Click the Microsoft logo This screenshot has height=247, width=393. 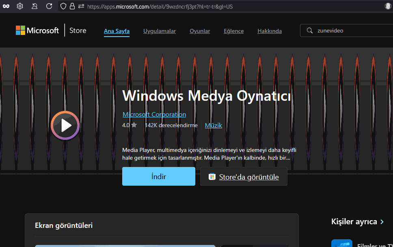[x=37, y=30]
